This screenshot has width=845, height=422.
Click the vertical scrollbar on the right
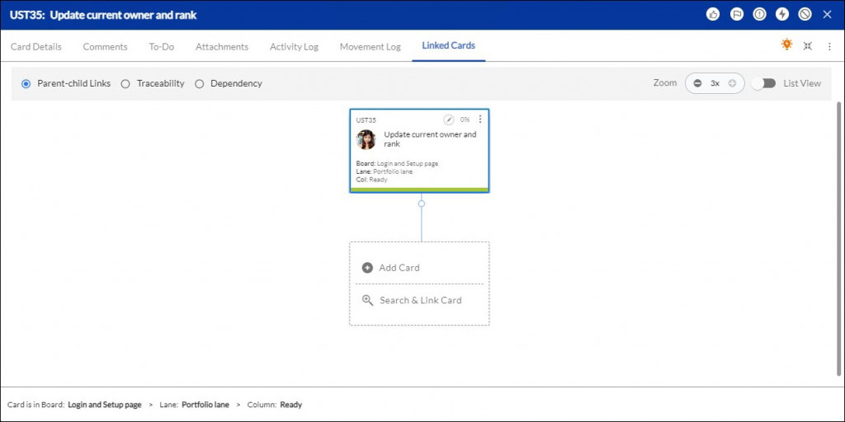[x=838, y=239]
